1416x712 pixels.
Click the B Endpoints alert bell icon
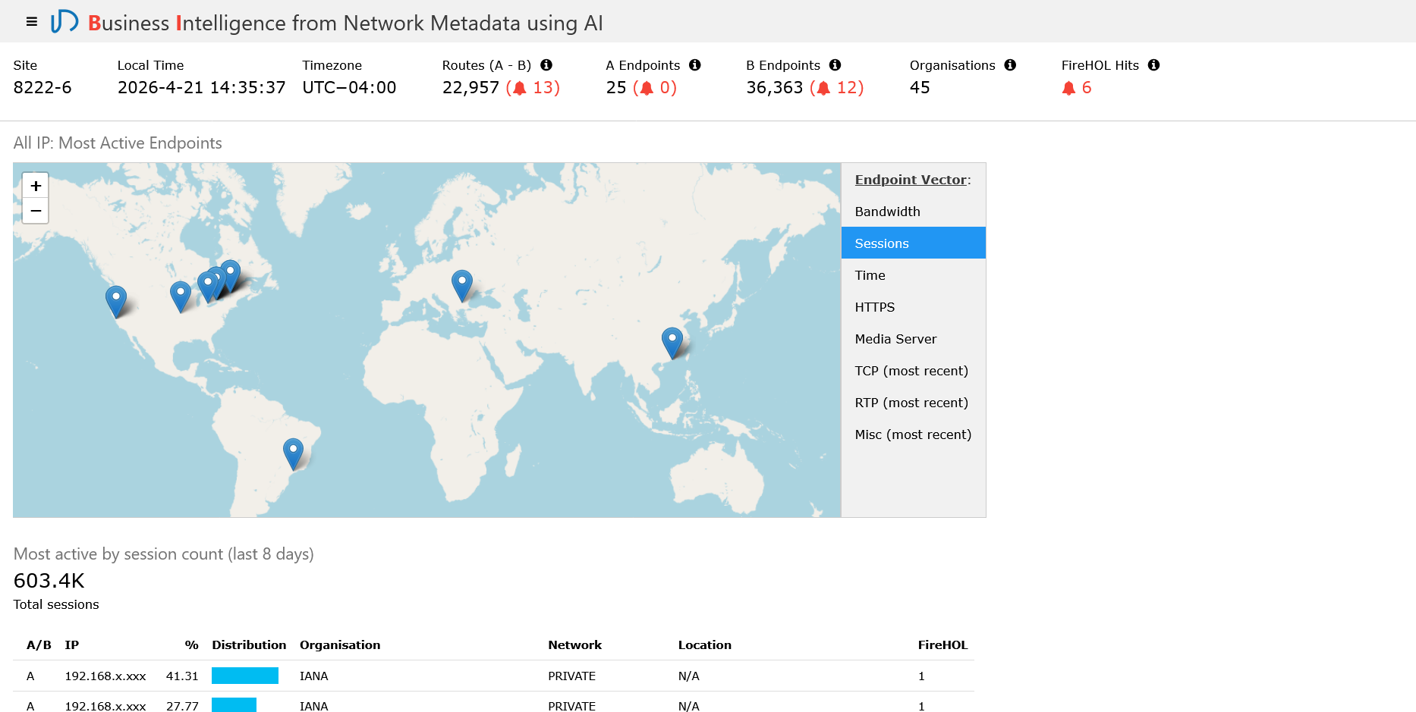pyautogui.click(x=823, y=88)
